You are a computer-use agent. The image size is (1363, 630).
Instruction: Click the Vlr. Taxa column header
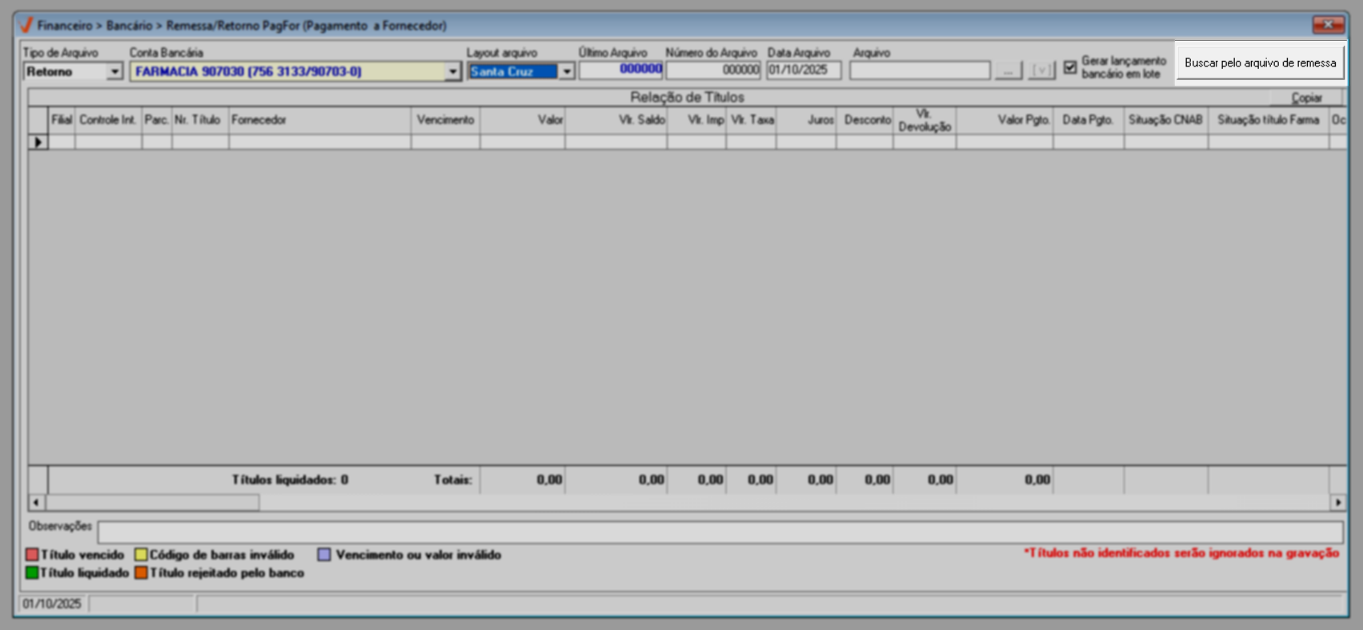coord(752,120)
